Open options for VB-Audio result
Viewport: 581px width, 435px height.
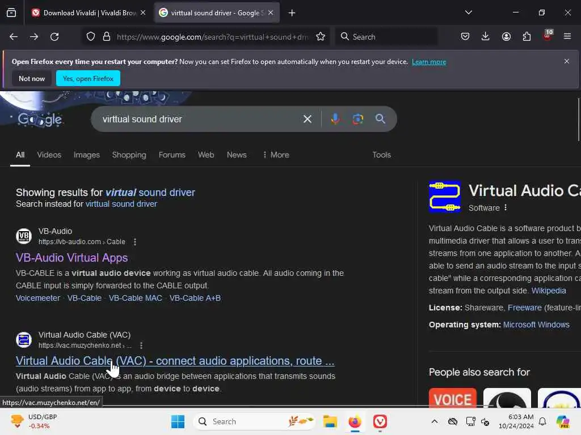click(135, 242)
